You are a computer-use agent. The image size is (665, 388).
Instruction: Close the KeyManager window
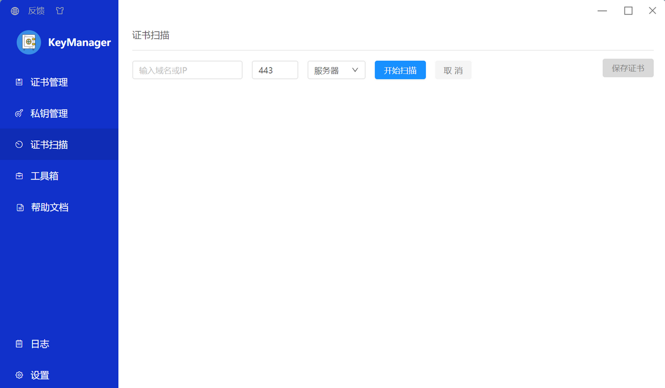tap(653, 11)
